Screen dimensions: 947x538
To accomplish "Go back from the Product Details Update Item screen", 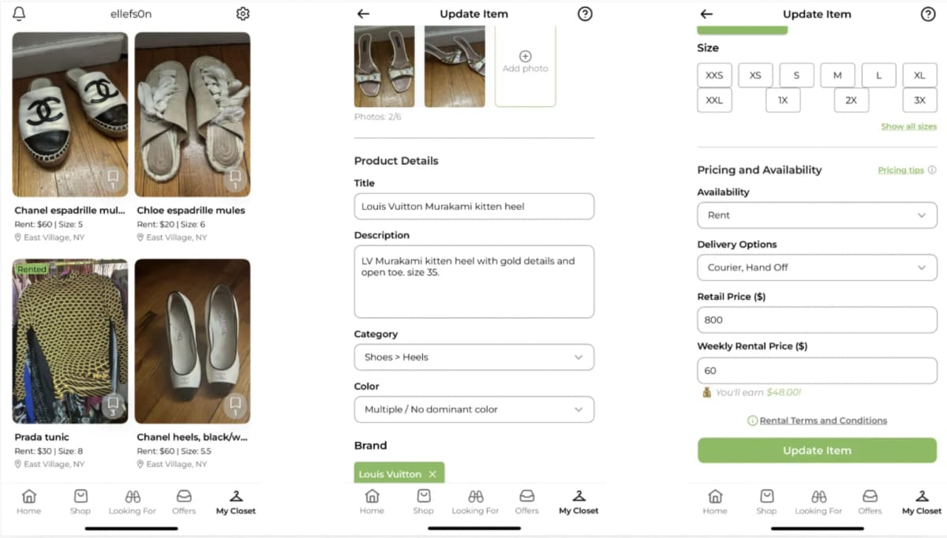I will (x=363, y=13).
